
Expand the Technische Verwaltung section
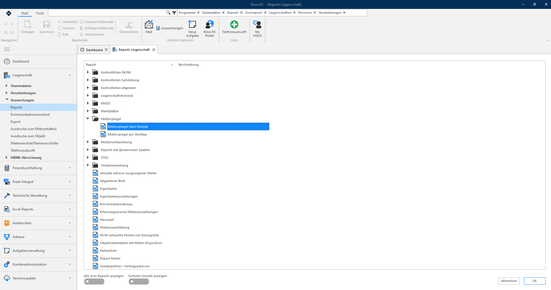click(x=38, y=196)
